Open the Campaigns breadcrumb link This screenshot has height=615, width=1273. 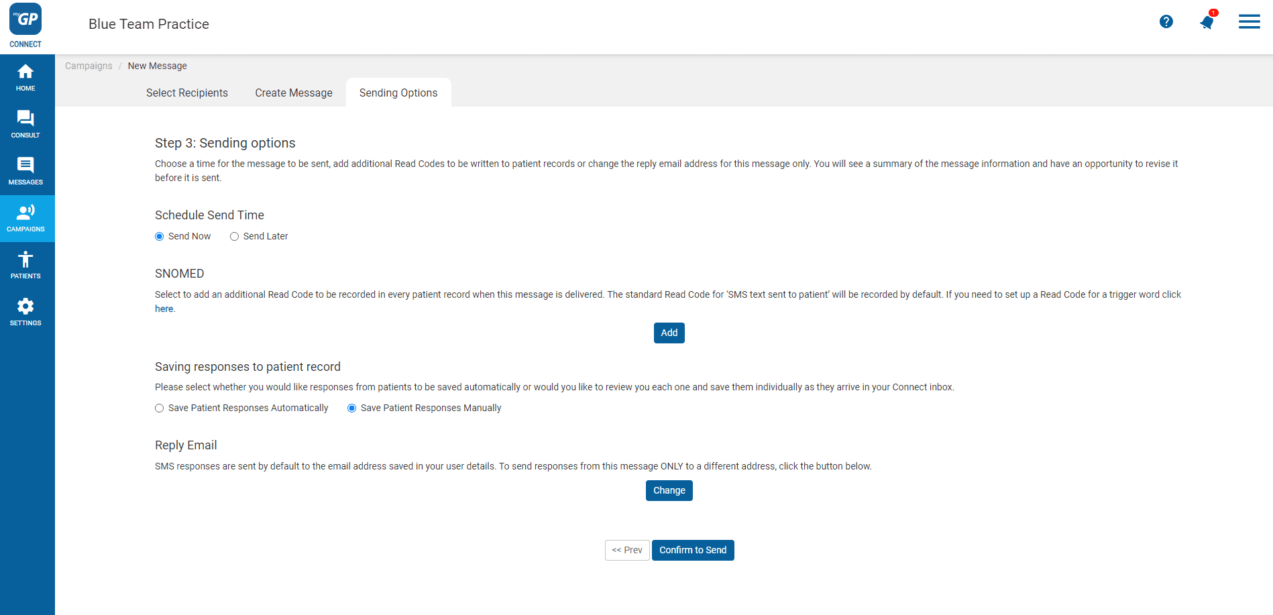click(x=89, y=66)
